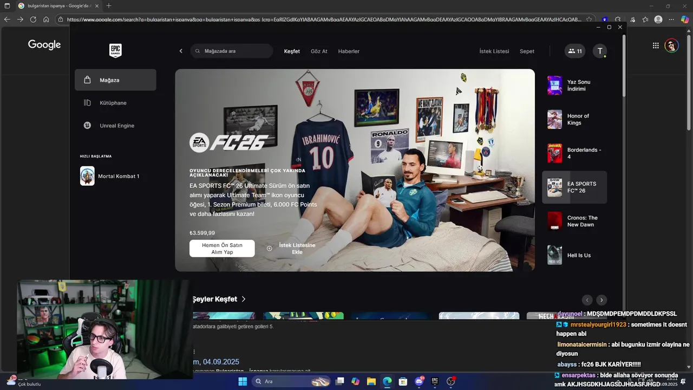Open Task View on taskbar
Viewport: 693px width, 390px height.
click(340, 382)
